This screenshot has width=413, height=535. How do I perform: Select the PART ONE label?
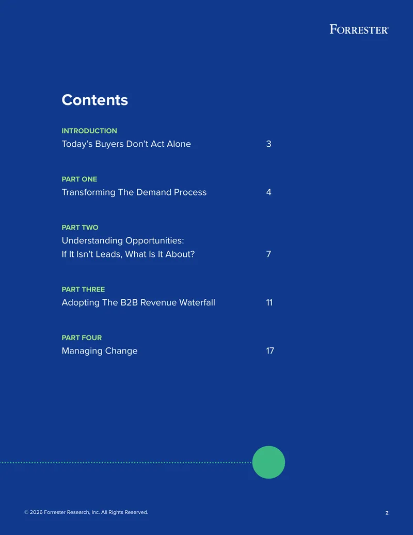click(x=80, y=179)
